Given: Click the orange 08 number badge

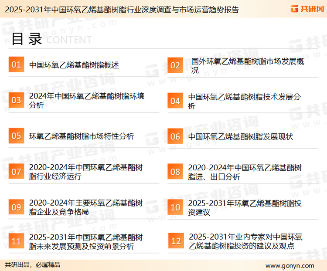Looking at the screenshot, I should coord(175,172).
